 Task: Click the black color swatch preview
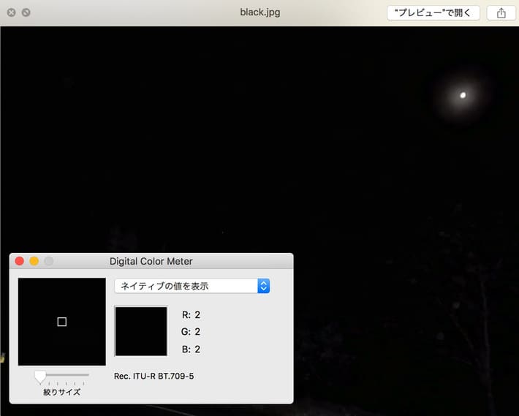tap(141, 331)
